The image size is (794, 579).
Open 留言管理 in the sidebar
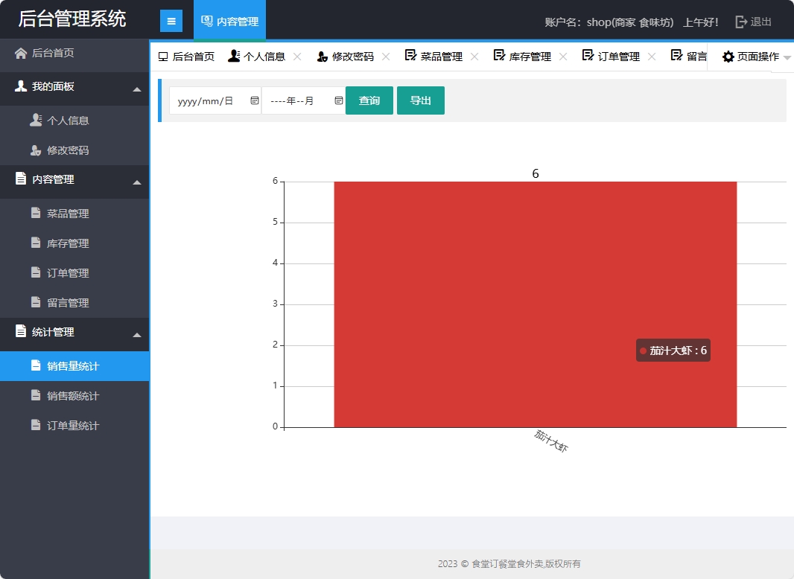point(74,303)
